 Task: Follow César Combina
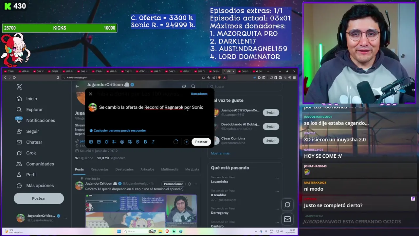tap(271, 141)
